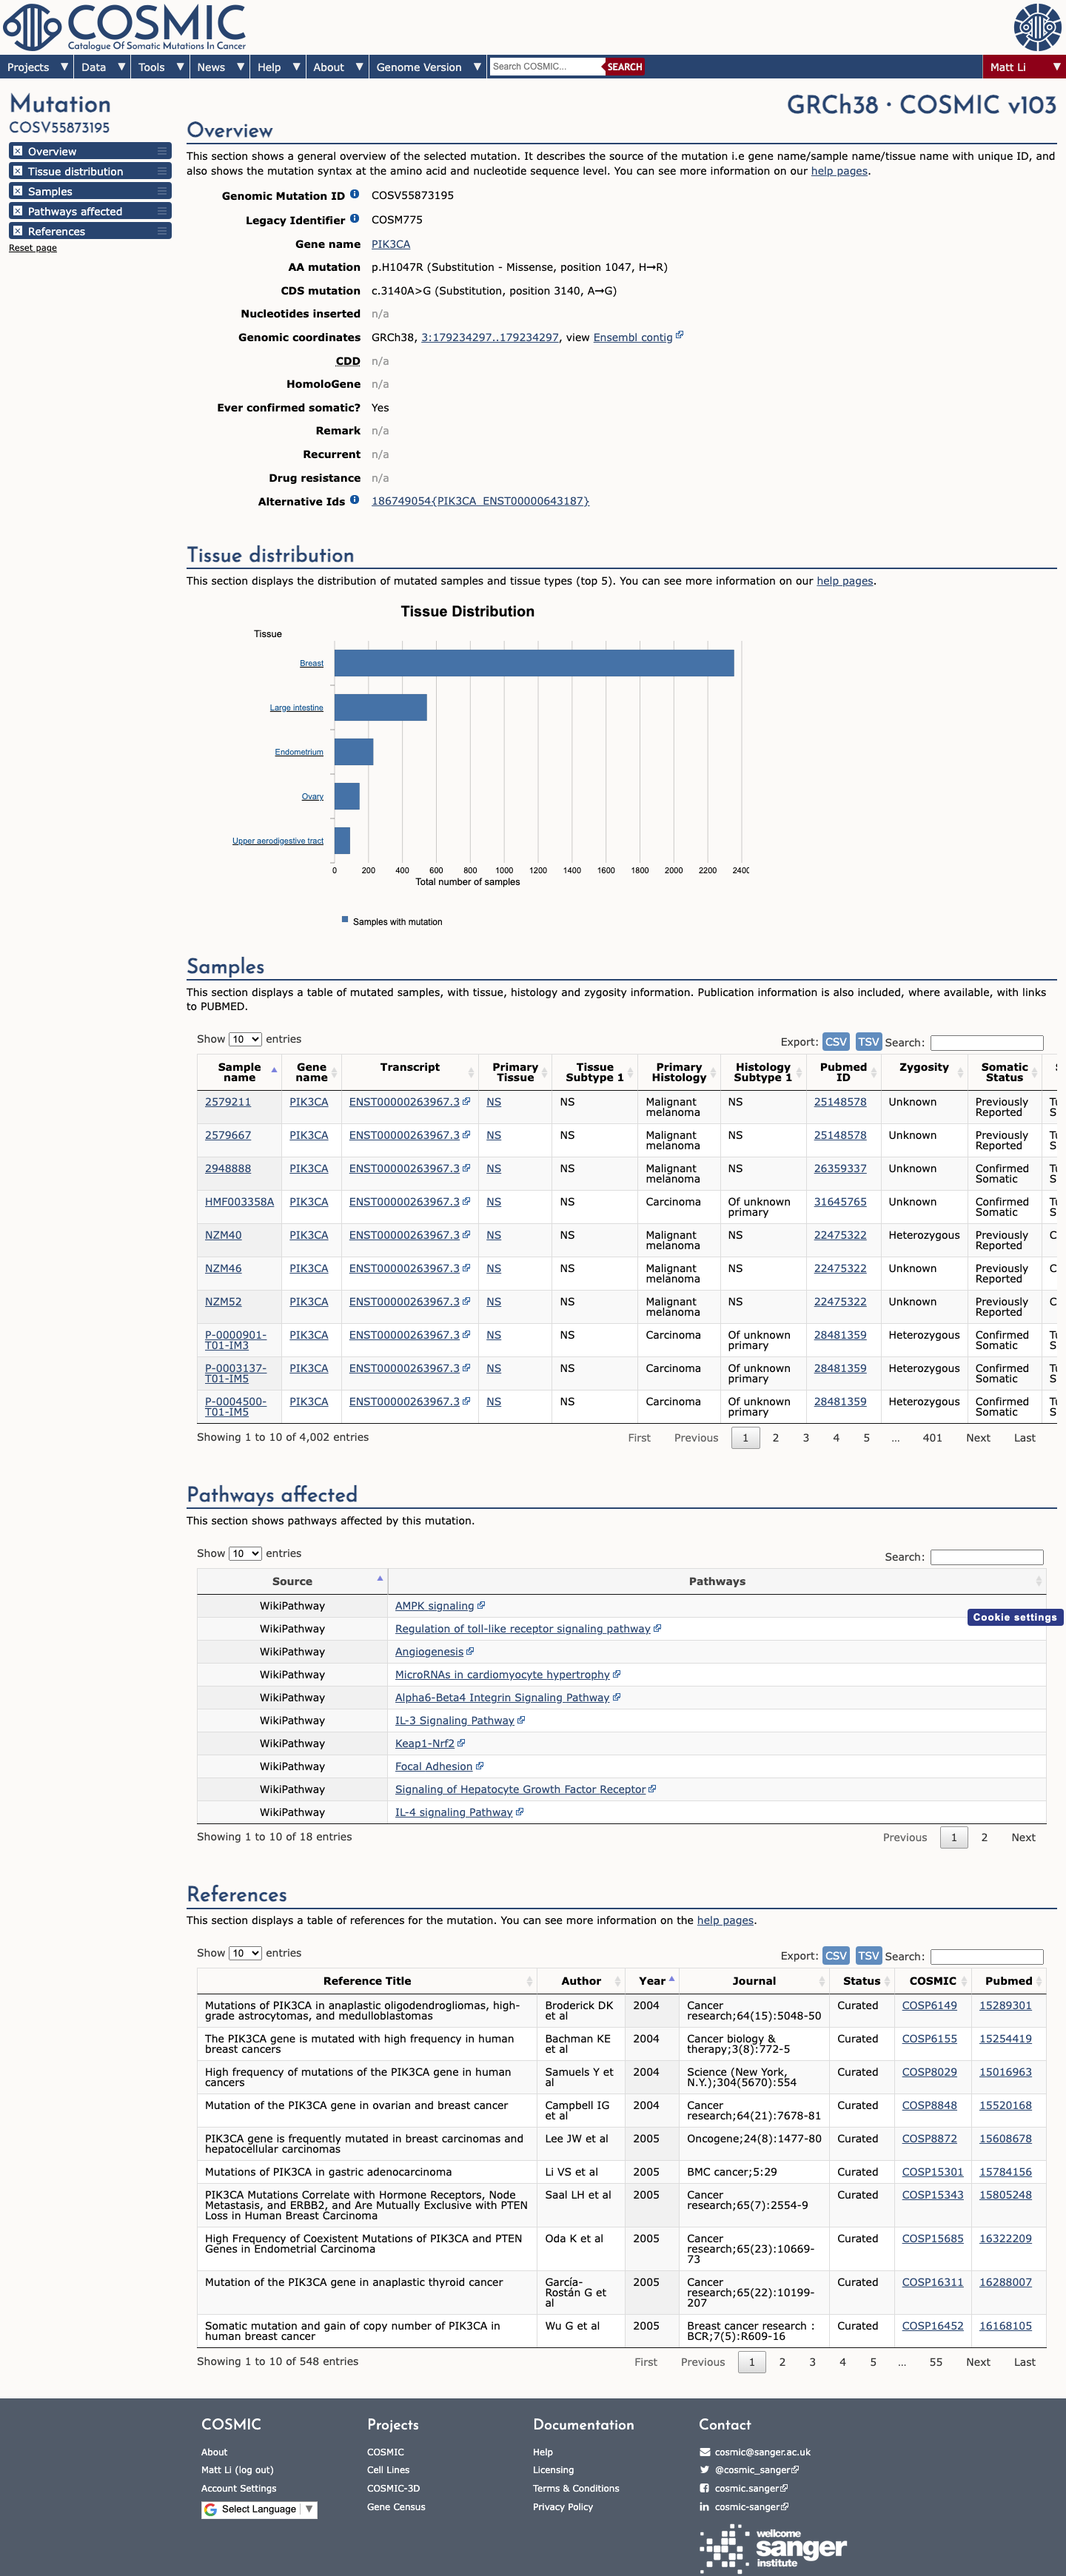
Task: Toggle 'Samples with mutation' chart legend item
Action: tap(392, 921)
